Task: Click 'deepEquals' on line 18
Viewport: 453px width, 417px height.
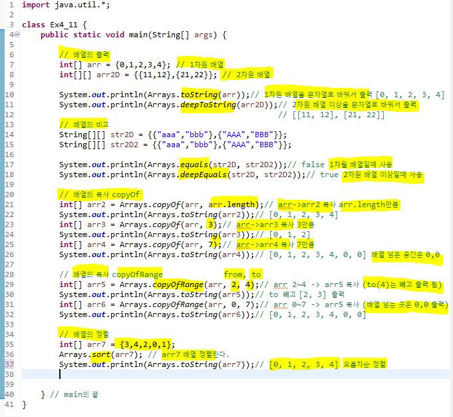Action: point(204,175)
